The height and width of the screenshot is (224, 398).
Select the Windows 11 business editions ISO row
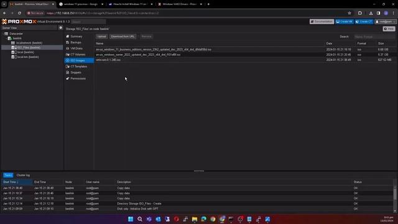coord(245,49)
